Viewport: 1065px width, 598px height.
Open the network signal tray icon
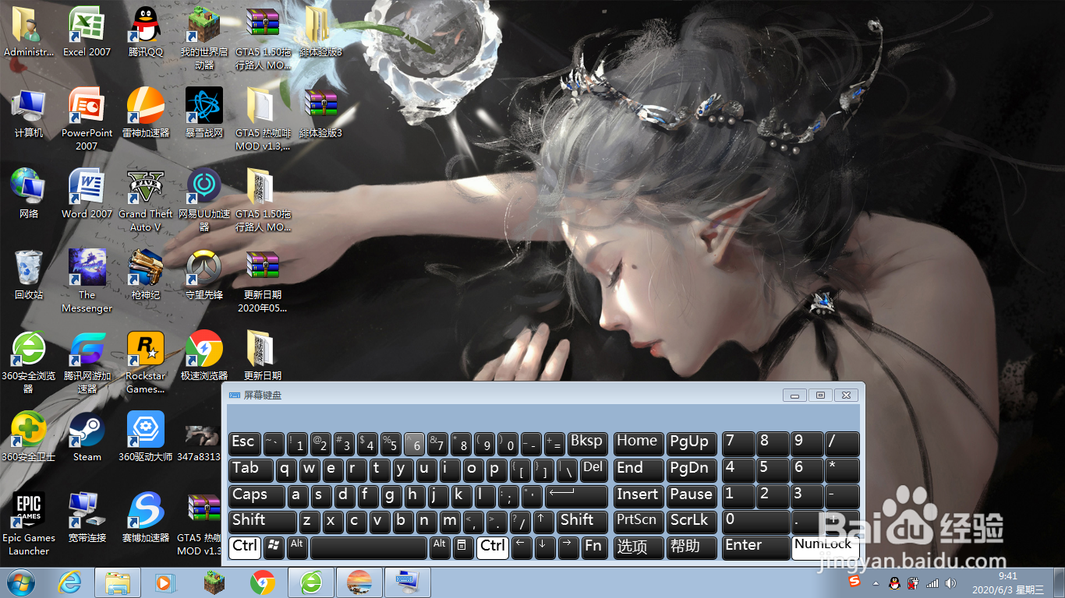[932, 582]
